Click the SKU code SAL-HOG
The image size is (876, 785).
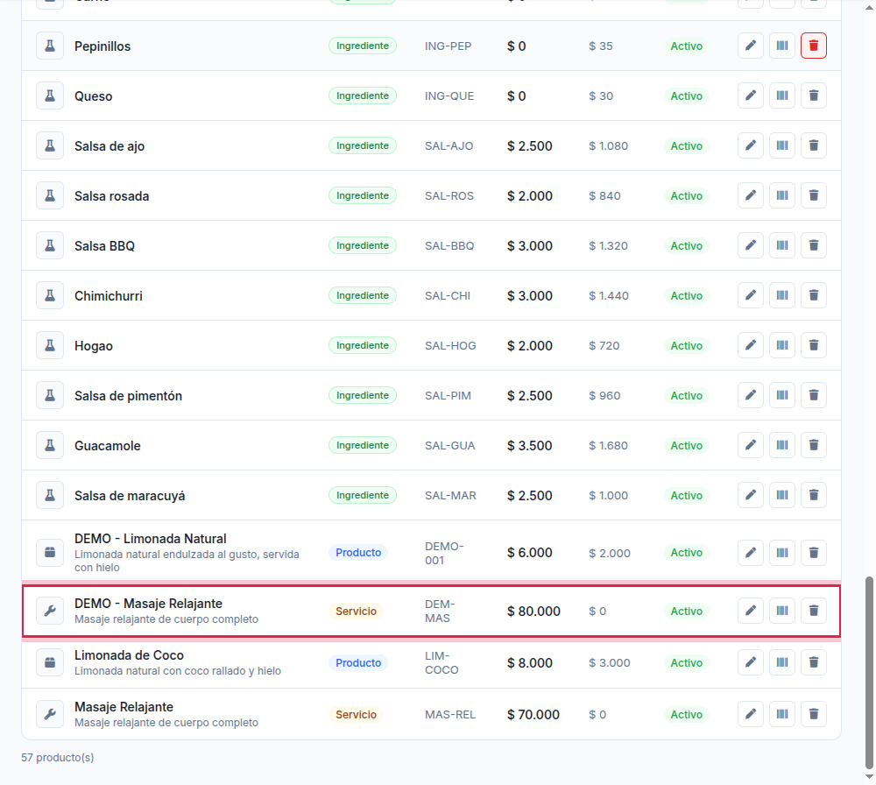click(x=450, y=346)
